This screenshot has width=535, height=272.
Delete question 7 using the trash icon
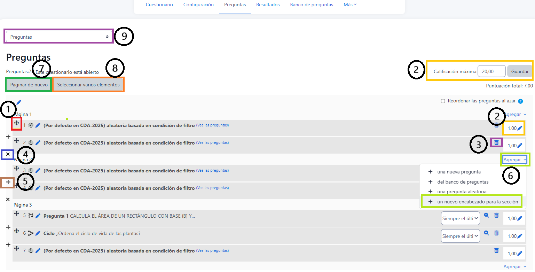pos(496,250)
